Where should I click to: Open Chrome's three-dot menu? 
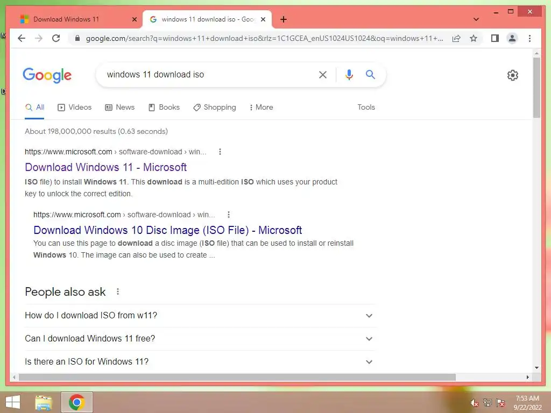pos(529,38)
